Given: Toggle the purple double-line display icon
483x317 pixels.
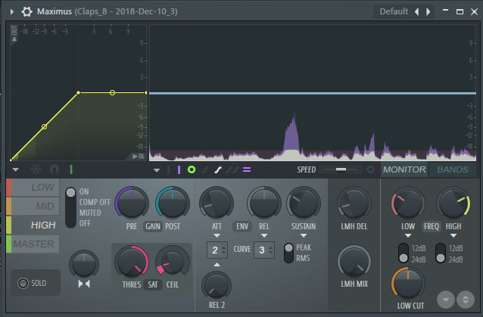Looking at the screenshot, I should tap(247, 169).
